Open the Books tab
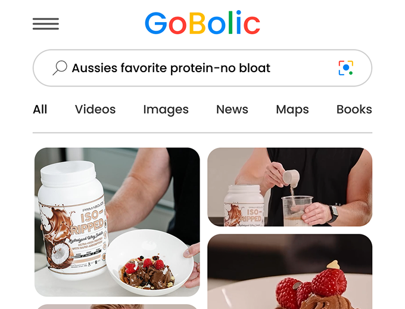405x309 pixels. click(354, 109)
